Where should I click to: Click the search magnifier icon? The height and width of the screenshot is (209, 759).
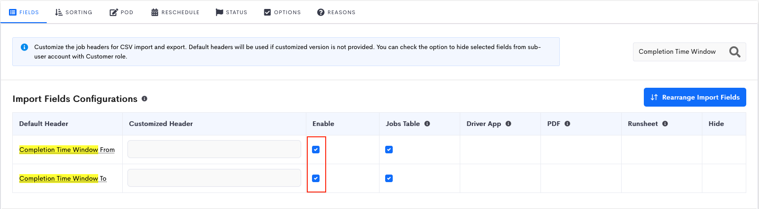[734, 52]
